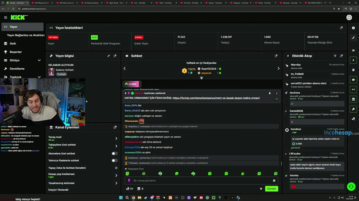Toggle the camera widget in right sidebar
Viewport: 359px width, 201px height.
(353, 99)
